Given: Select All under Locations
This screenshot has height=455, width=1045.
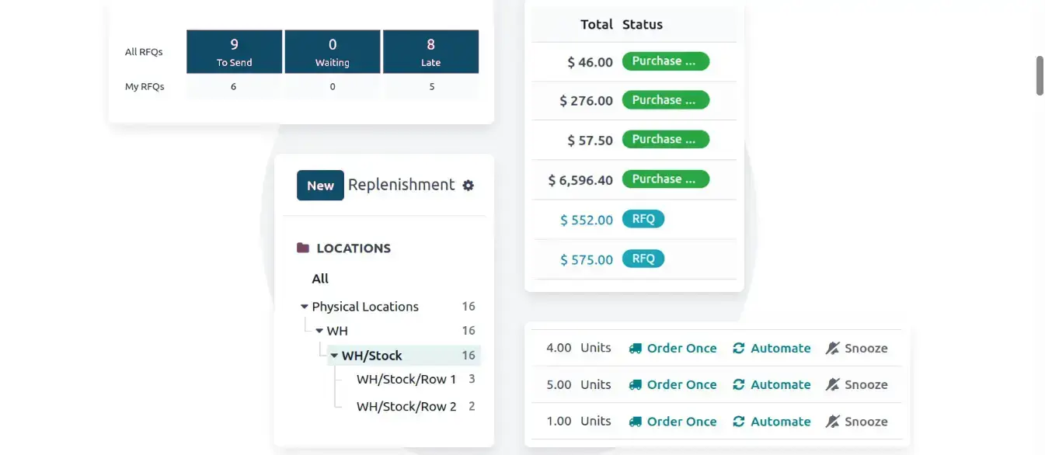Looking at the screenshot, I should coord(320,279).
